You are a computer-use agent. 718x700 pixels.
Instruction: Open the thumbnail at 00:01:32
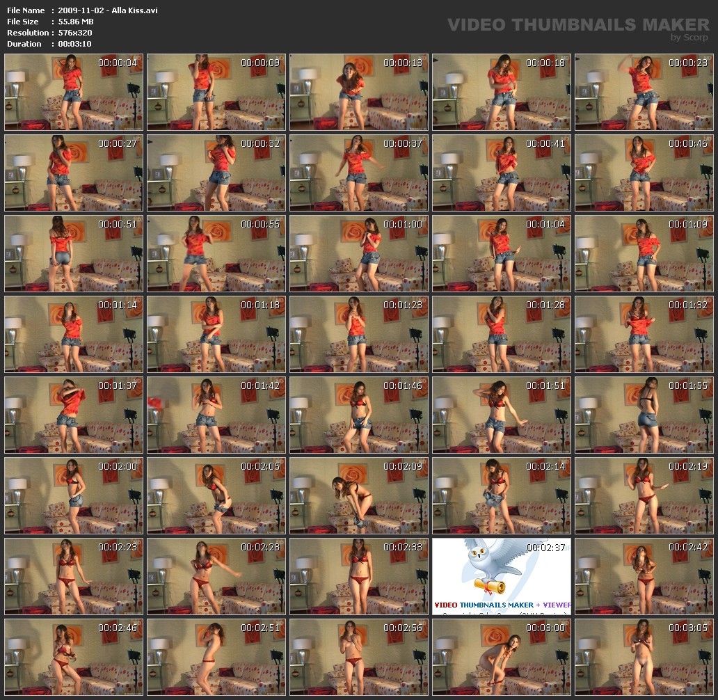tap(644, 334)
